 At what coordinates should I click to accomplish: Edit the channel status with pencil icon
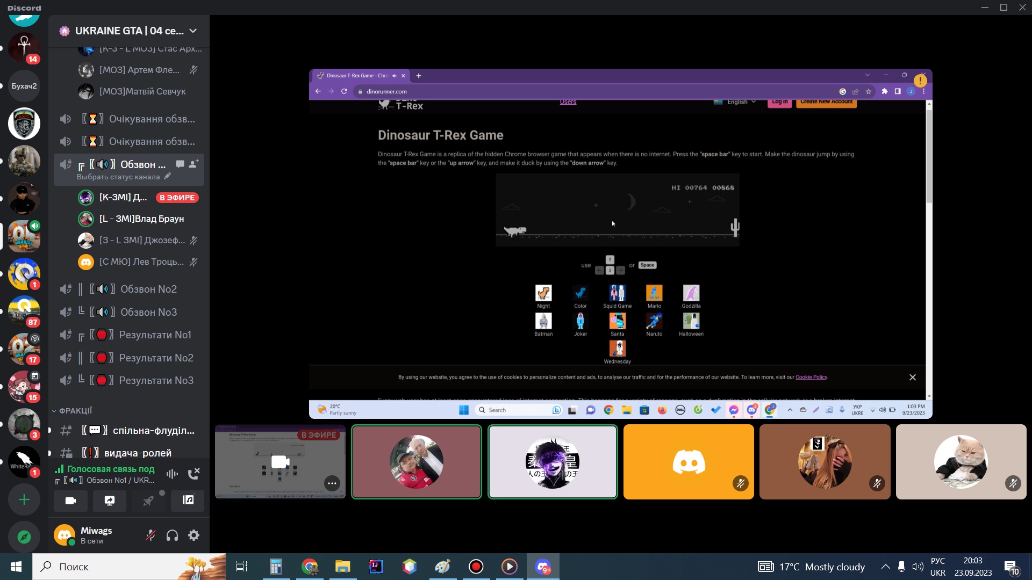168,176
